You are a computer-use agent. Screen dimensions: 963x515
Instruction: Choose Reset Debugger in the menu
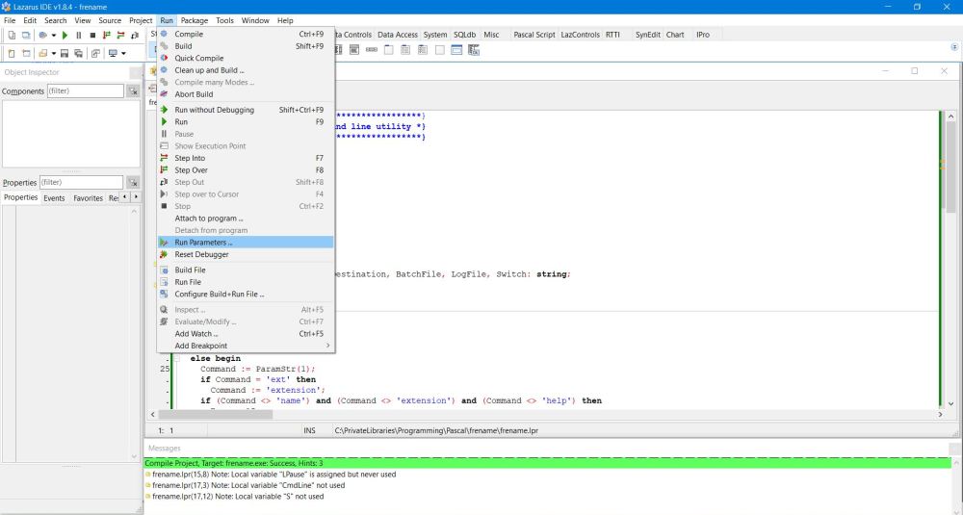click(246, 254)
